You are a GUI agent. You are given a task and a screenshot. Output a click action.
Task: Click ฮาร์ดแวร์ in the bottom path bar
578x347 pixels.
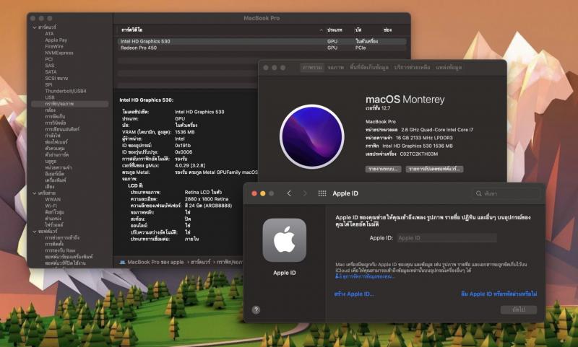click(201, 262)
